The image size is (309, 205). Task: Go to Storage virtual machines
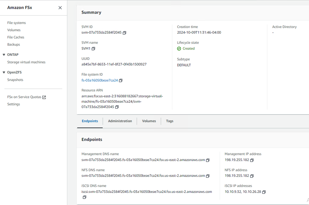tap(26, 62)
